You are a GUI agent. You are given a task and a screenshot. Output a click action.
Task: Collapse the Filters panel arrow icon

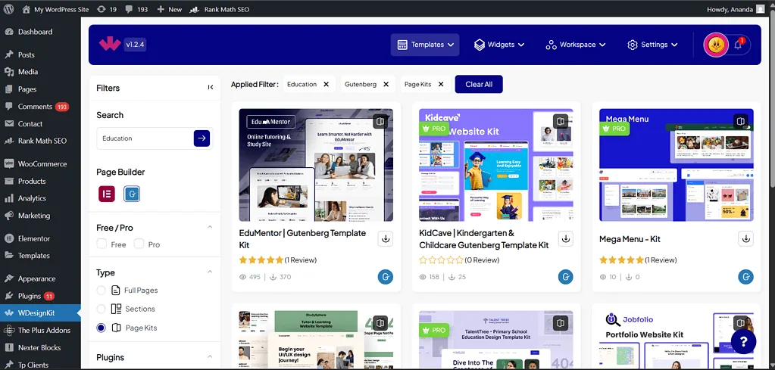[211, 88]
